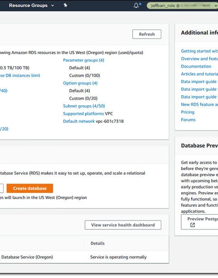Click View service health dashboard button

tap(123, 225)
